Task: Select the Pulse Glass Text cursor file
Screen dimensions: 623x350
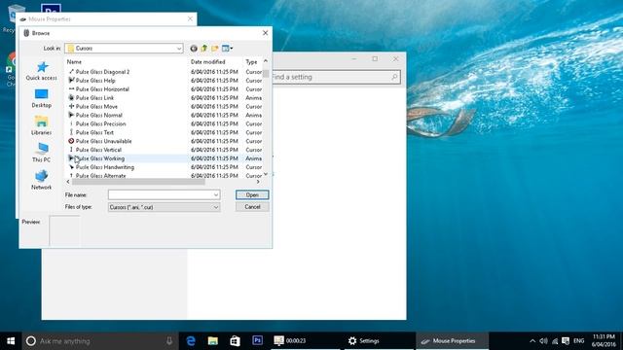Action: pyautogui.click(x=94, y=132)
